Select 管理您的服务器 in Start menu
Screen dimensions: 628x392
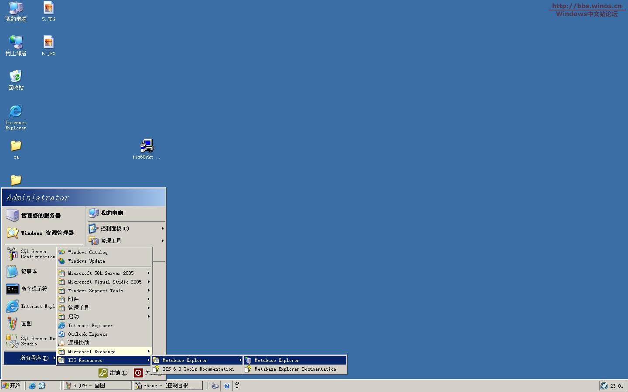[x=44, y=215]
